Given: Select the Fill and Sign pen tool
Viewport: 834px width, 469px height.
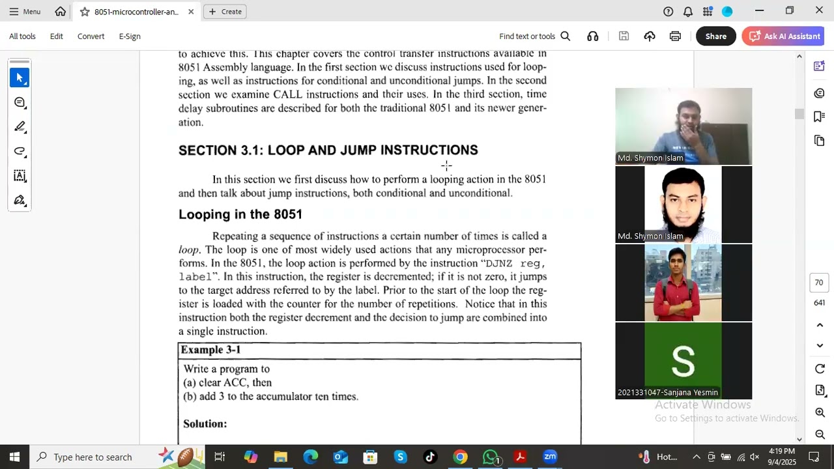Looking at the screenshot, I should pyautogui.click(x=20, y=200).
